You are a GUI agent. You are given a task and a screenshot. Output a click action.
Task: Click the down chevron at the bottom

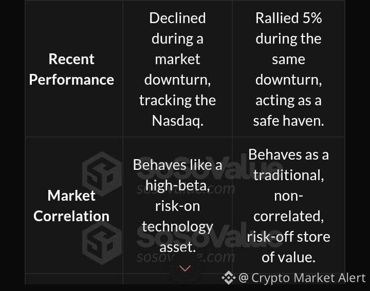(184, 268)
